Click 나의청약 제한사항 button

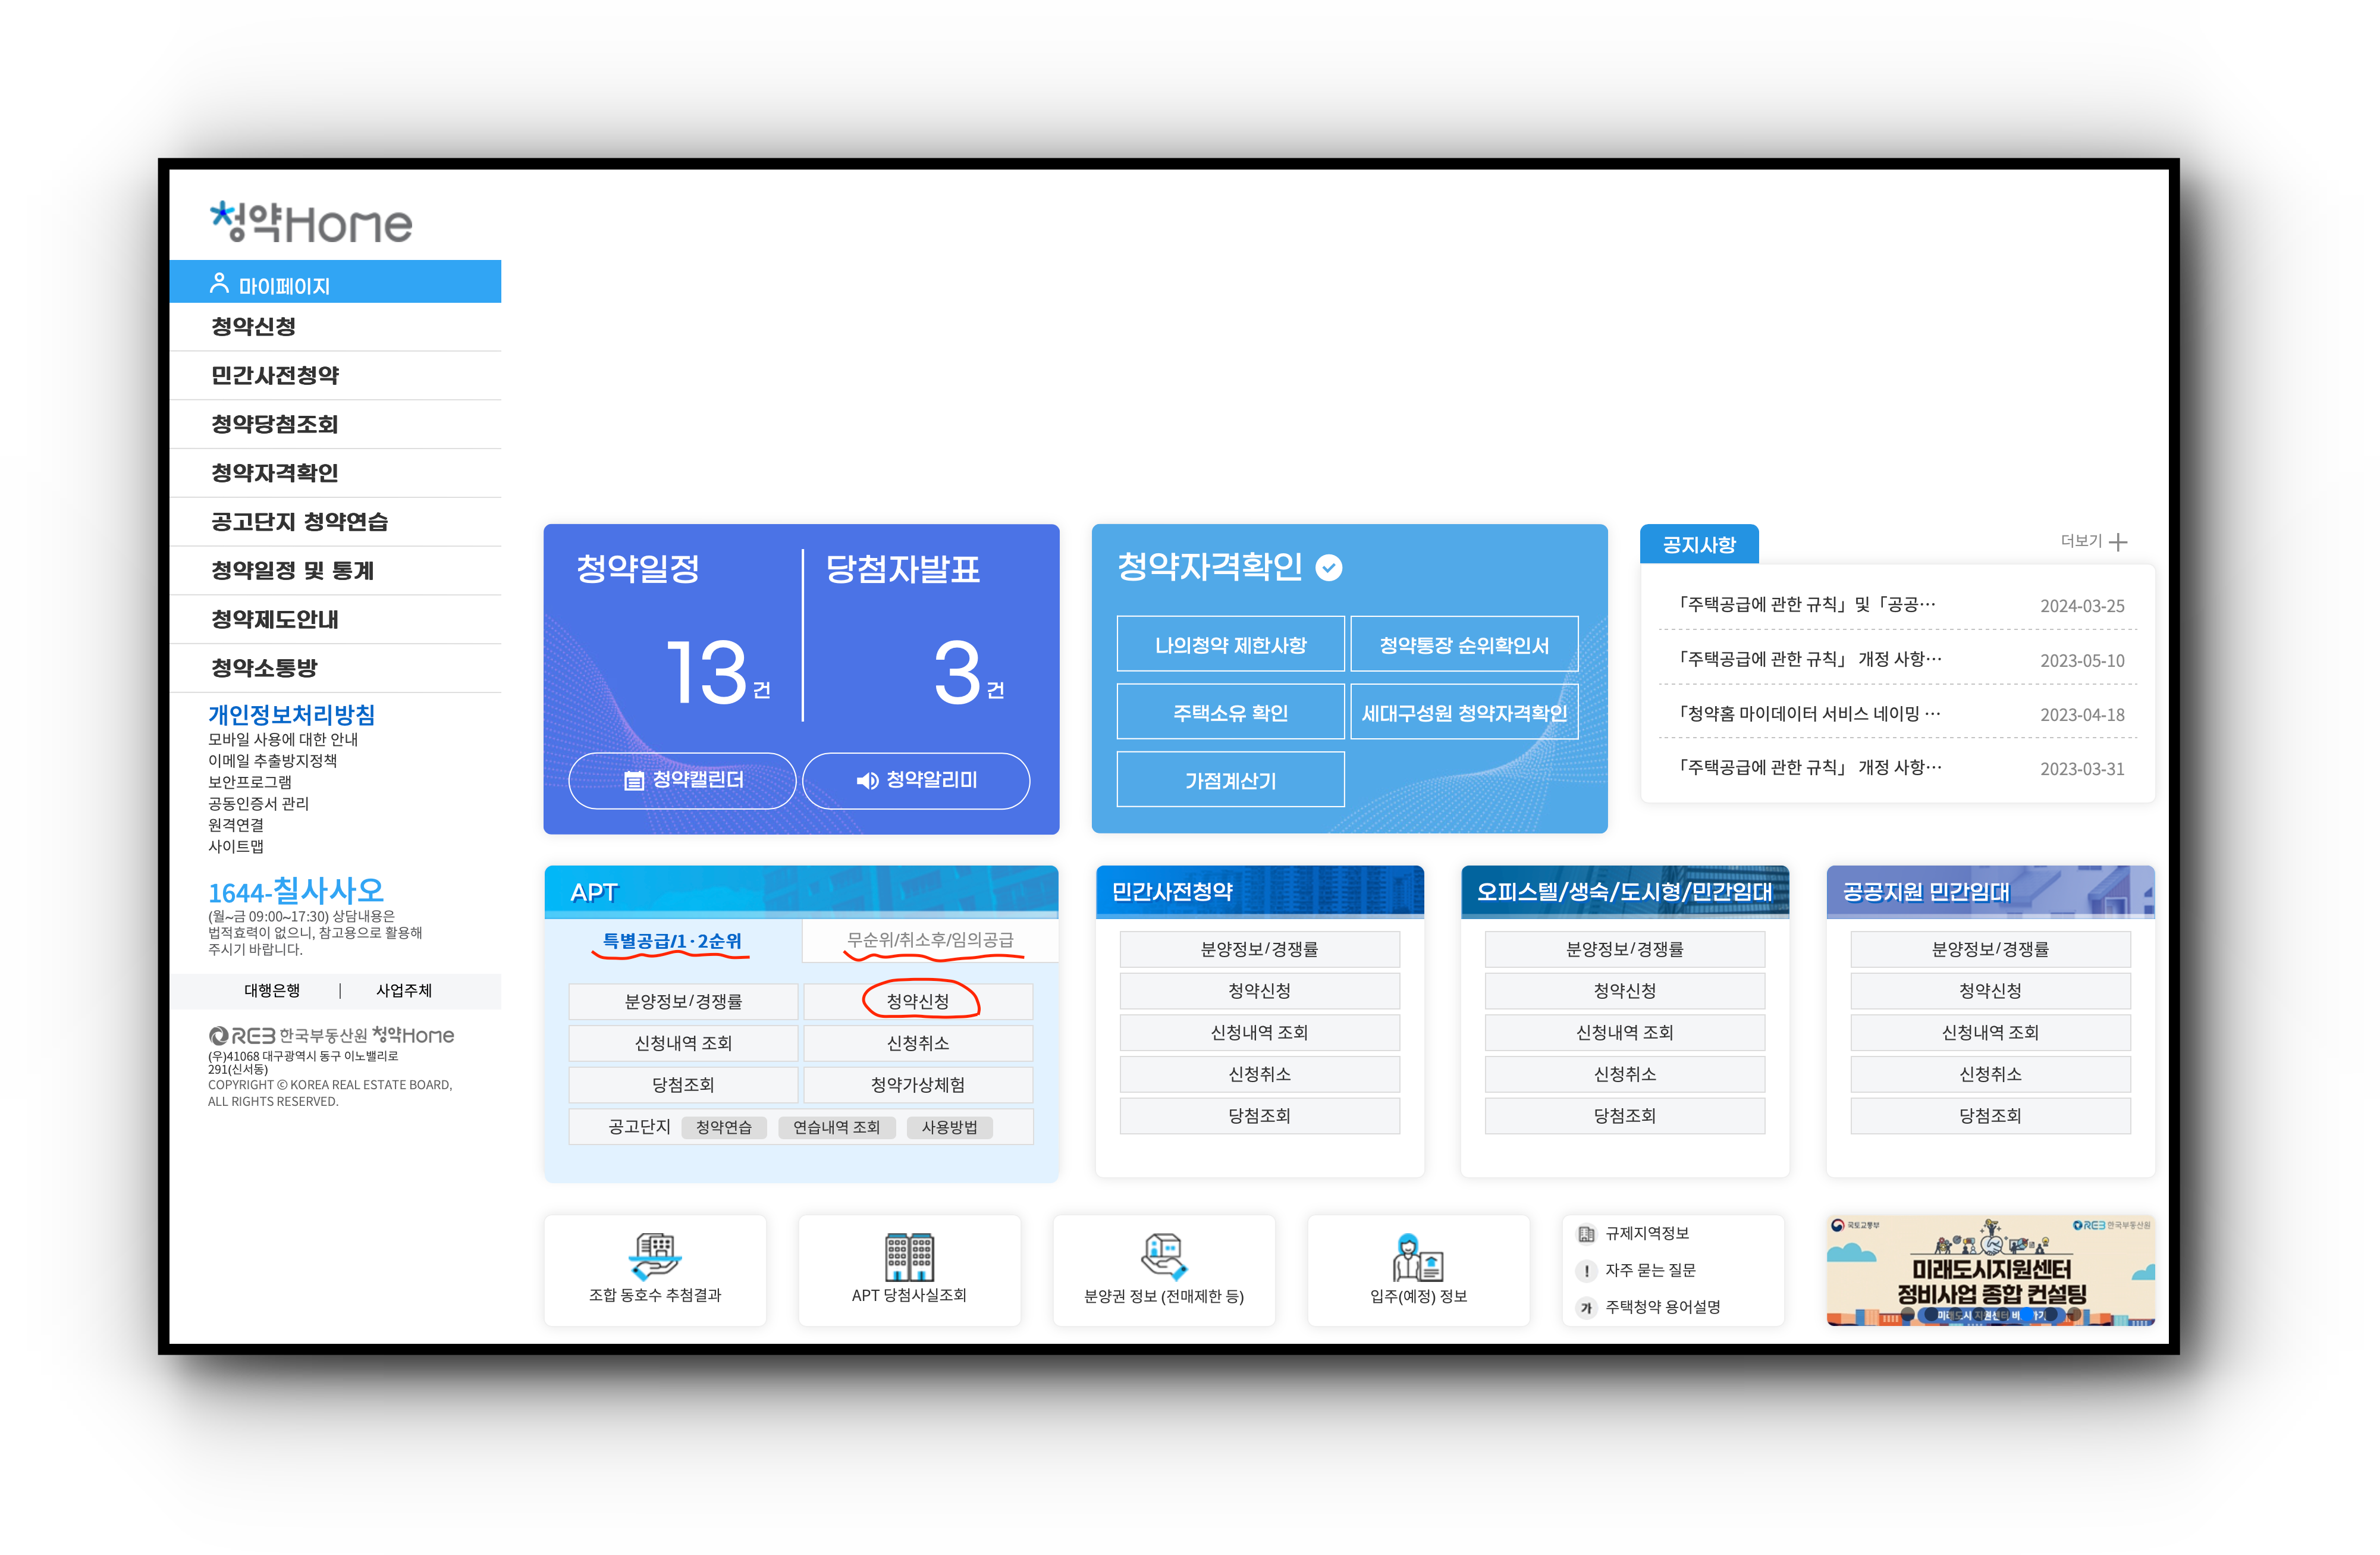click(x=1230, y=645)
